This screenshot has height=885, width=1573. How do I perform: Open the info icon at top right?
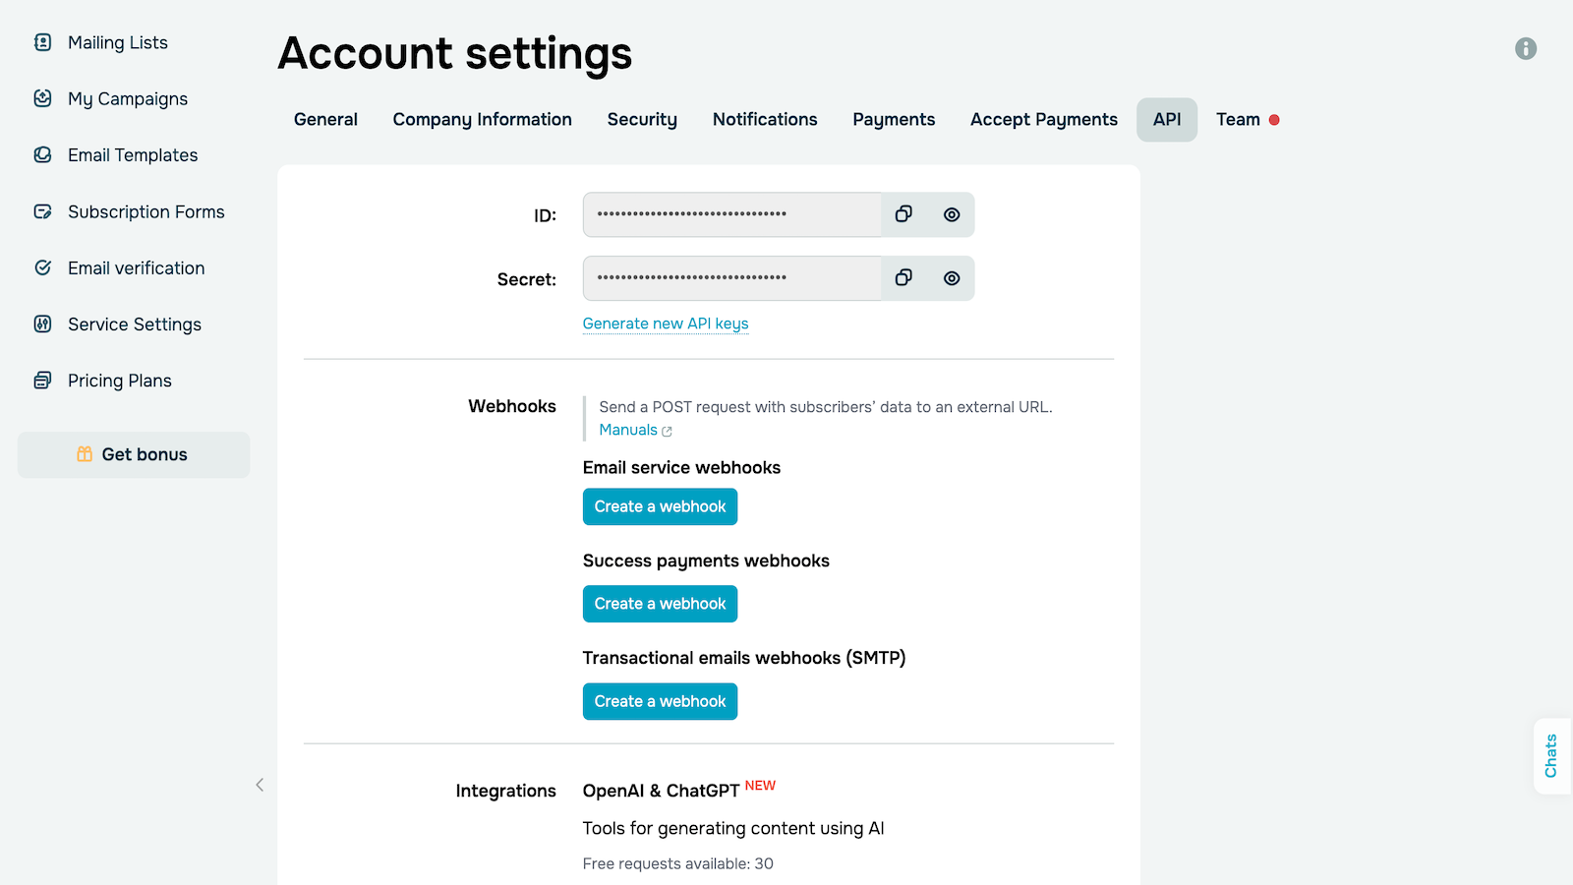[1525, 48]
